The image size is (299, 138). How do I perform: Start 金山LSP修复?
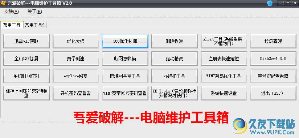[x=26, y=59]
